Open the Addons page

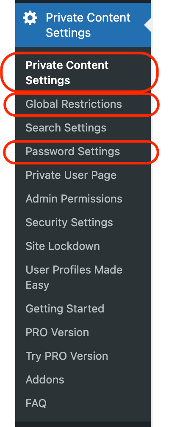(x=45, y=380)
